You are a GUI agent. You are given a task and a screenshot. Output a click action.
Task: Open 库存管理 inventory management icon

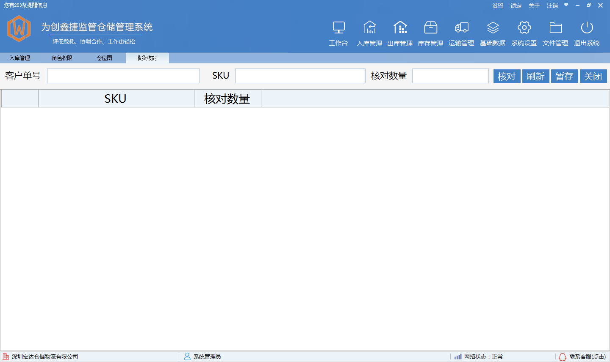[x=430, y=27]
